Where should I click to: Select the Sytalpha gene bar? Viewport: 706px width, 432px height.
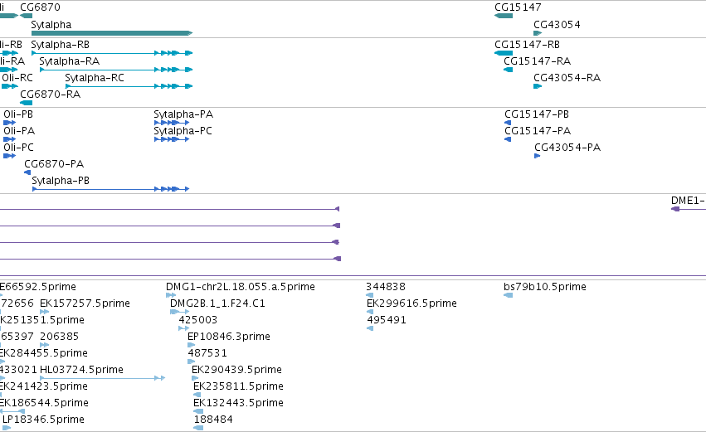pos(112,33)
